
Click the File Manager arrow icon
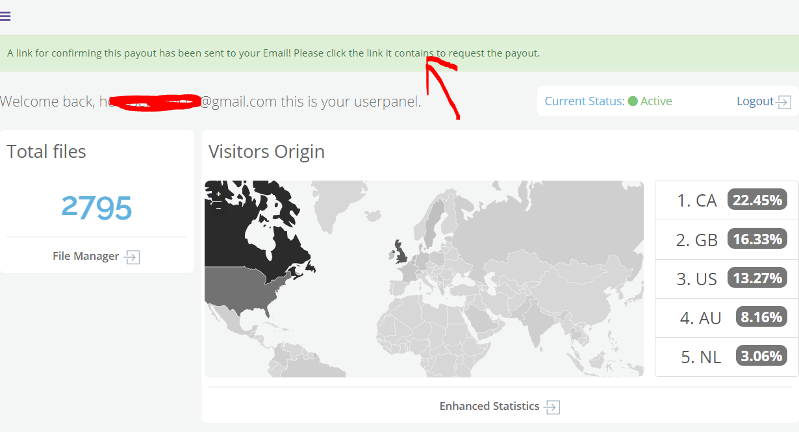tap(132, 257)
